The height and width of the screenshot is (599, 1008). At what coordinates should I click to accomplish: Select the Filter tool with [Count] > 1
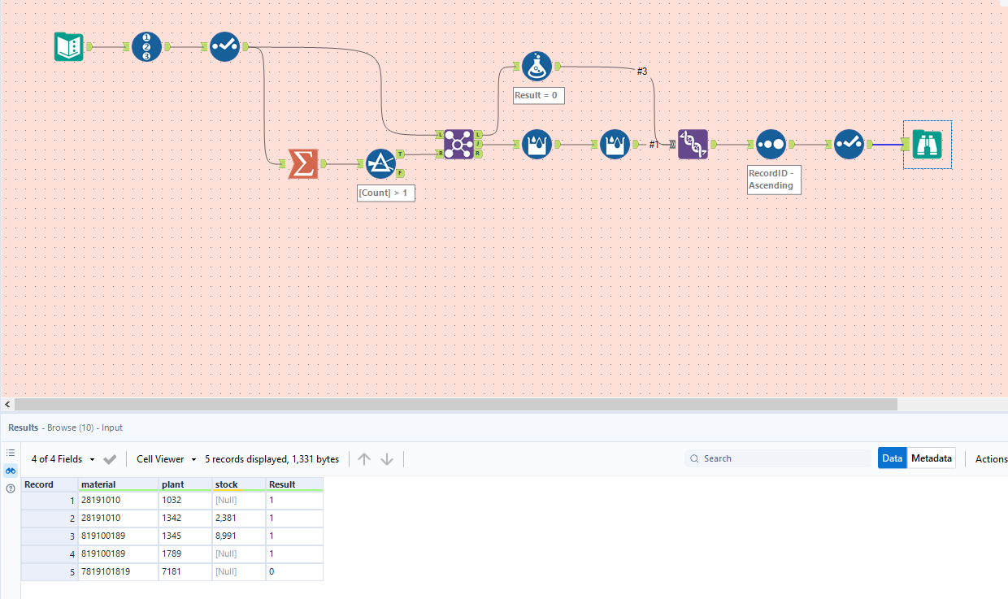380,163
